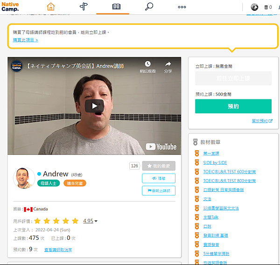
Task: Select the last login date 2022-04-24 (Sun)
Action: coord(53,230)
